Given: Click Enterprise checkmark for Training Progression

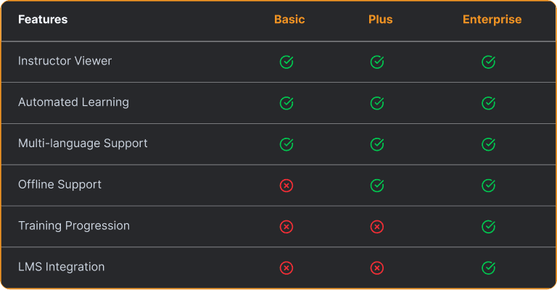Looking at the screenshot, I should tap(489, 227).
